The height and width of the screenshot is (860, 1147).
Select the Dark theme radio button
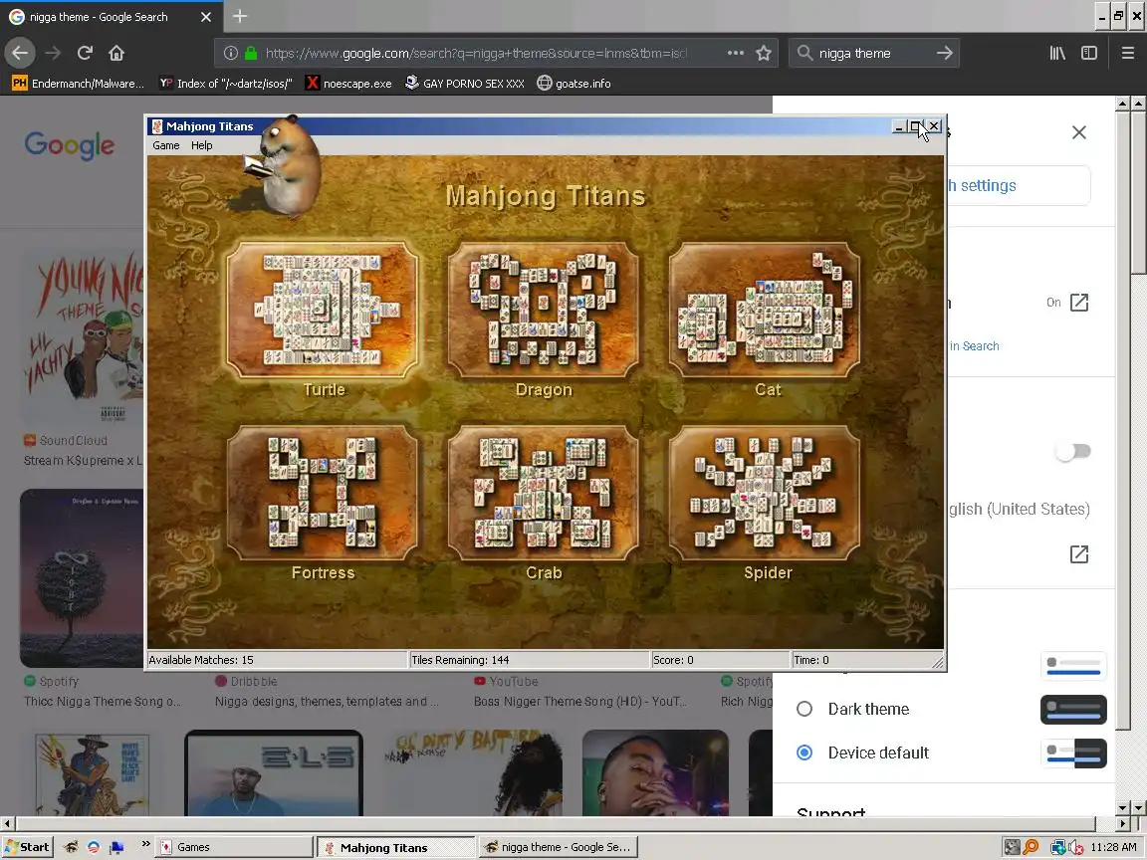pos(803,709)
